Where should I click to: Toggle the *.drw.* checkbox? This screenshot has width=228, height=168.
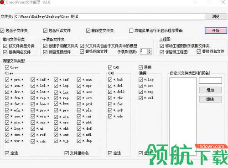7,92
